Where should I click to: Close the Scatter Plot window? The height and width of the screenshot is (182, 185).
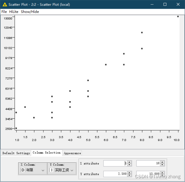pyautogui.click(x=178, y=4)
